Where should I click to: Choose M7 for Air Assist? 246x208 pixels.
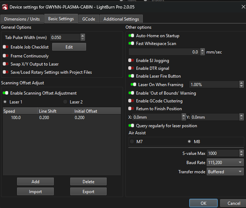[x=132, y=142]
